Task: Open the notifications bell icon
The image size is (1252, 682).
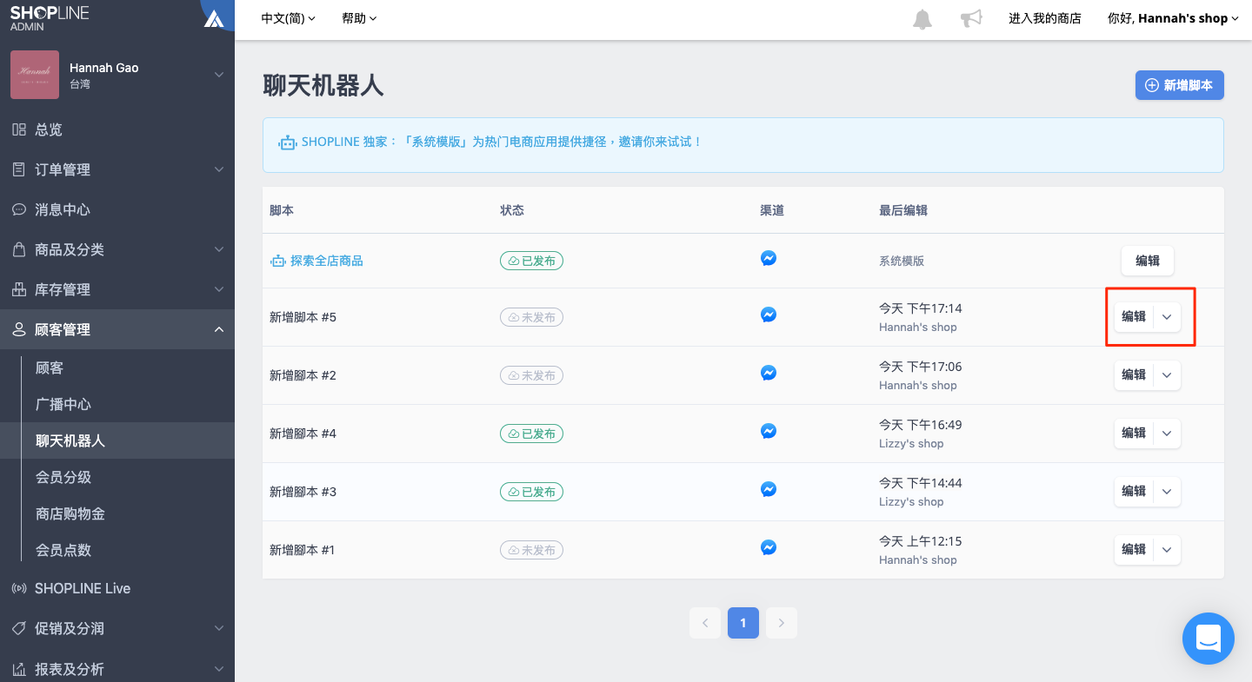Action: tap(922, 18)
